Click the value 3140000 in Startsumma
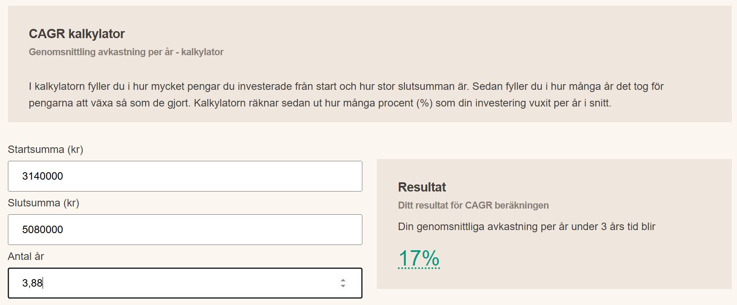The image size is (737, 305). 43,176
